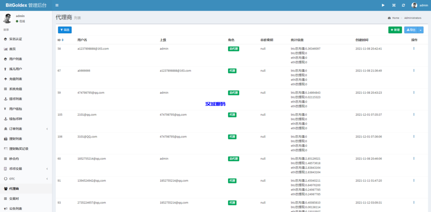
Task: Open 用户钱包 in the sidebar
Action: point(26,109)
